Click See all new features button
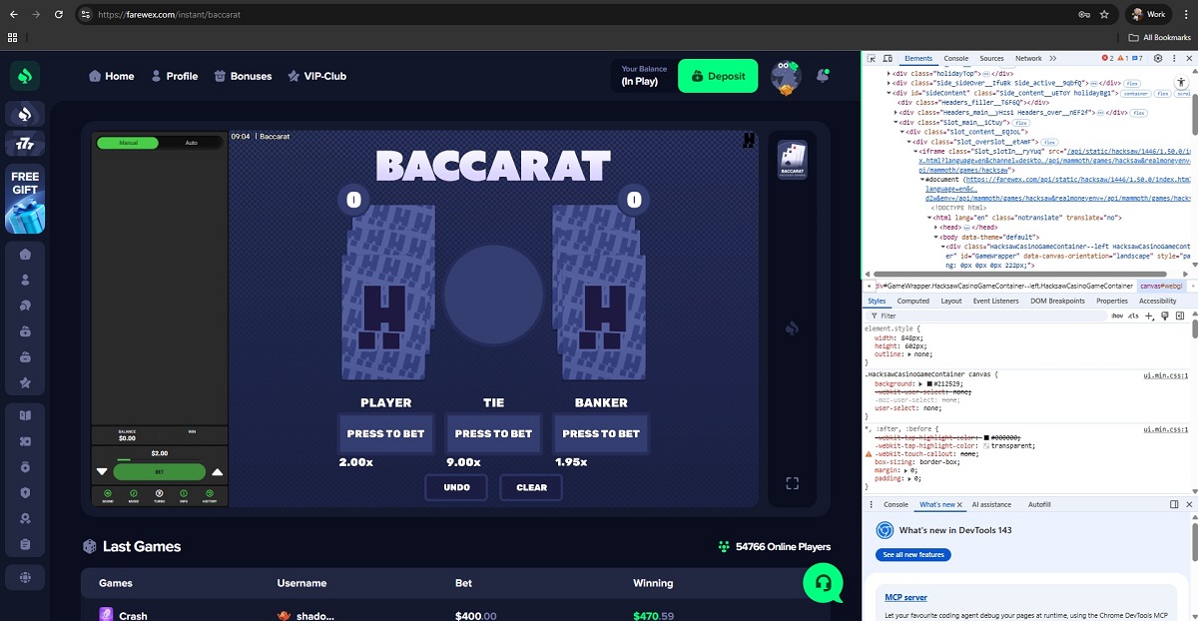The height and width of the screenshot is (621, 1198). (x=912, y=554)
